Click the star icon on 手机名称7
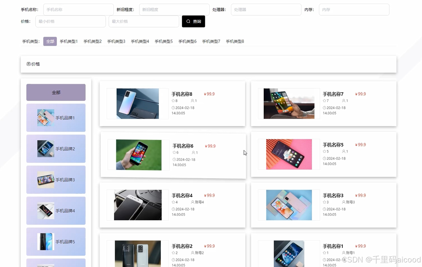The image size is (422, 267). (x=324, y=101)
